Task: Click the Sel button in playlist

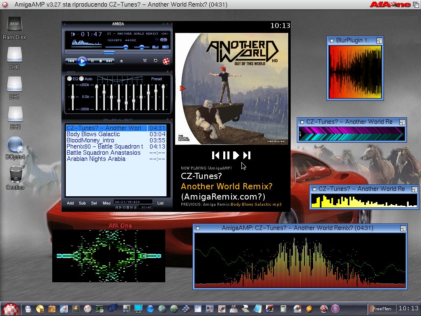Action: point(94,203)
